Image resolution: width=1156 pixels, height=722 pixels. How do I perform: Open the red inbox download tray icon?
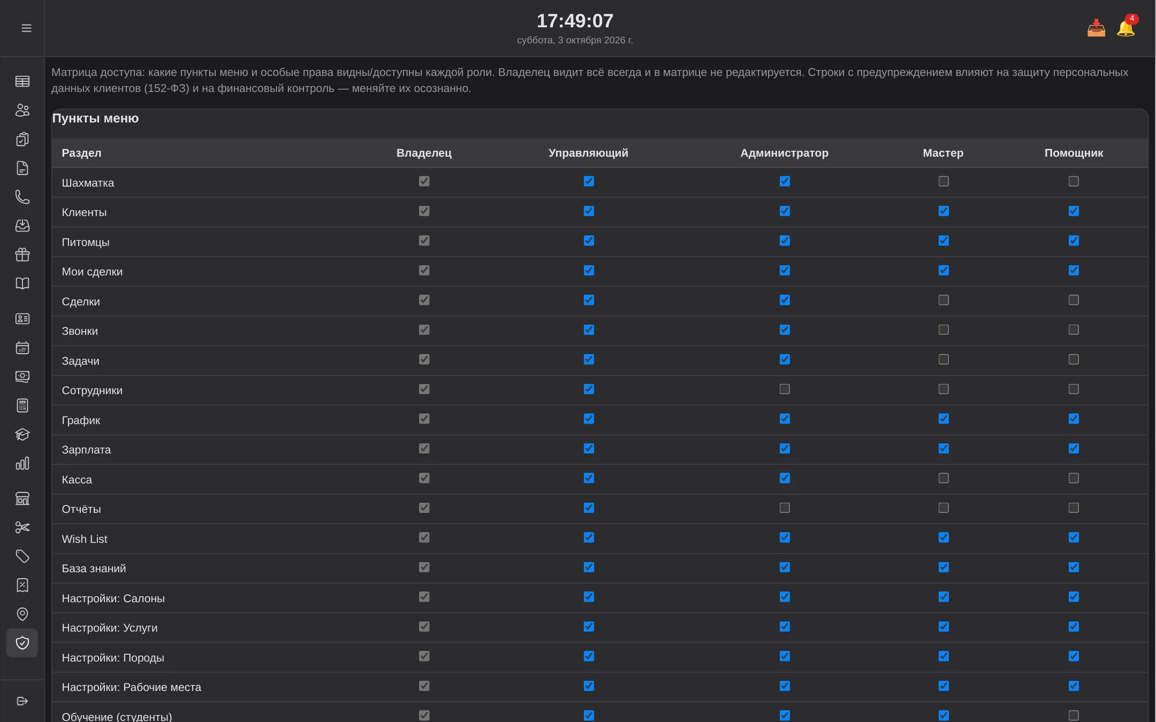(1096, 28)
